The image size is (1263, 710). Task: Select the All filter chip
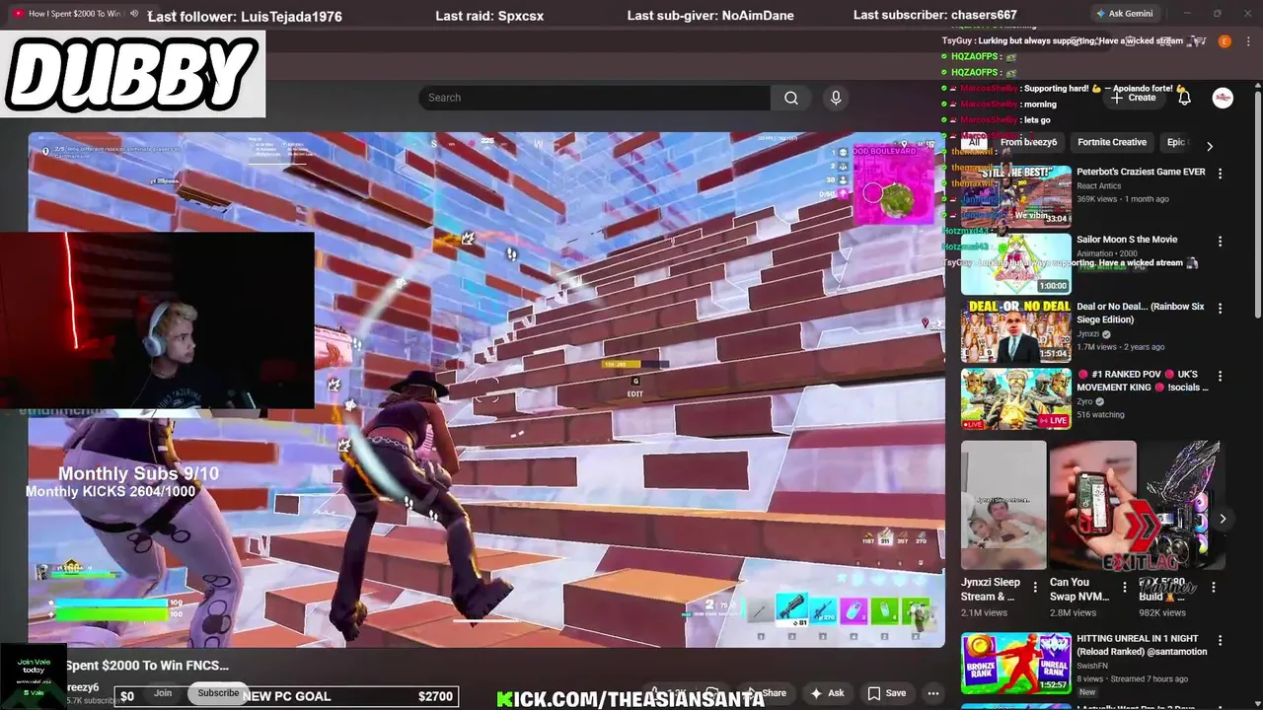click(x=974, y=142)
